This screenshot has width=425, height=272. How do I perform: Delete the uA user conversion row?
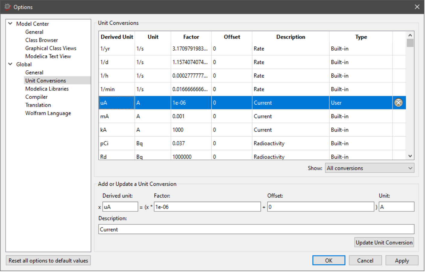399,103
